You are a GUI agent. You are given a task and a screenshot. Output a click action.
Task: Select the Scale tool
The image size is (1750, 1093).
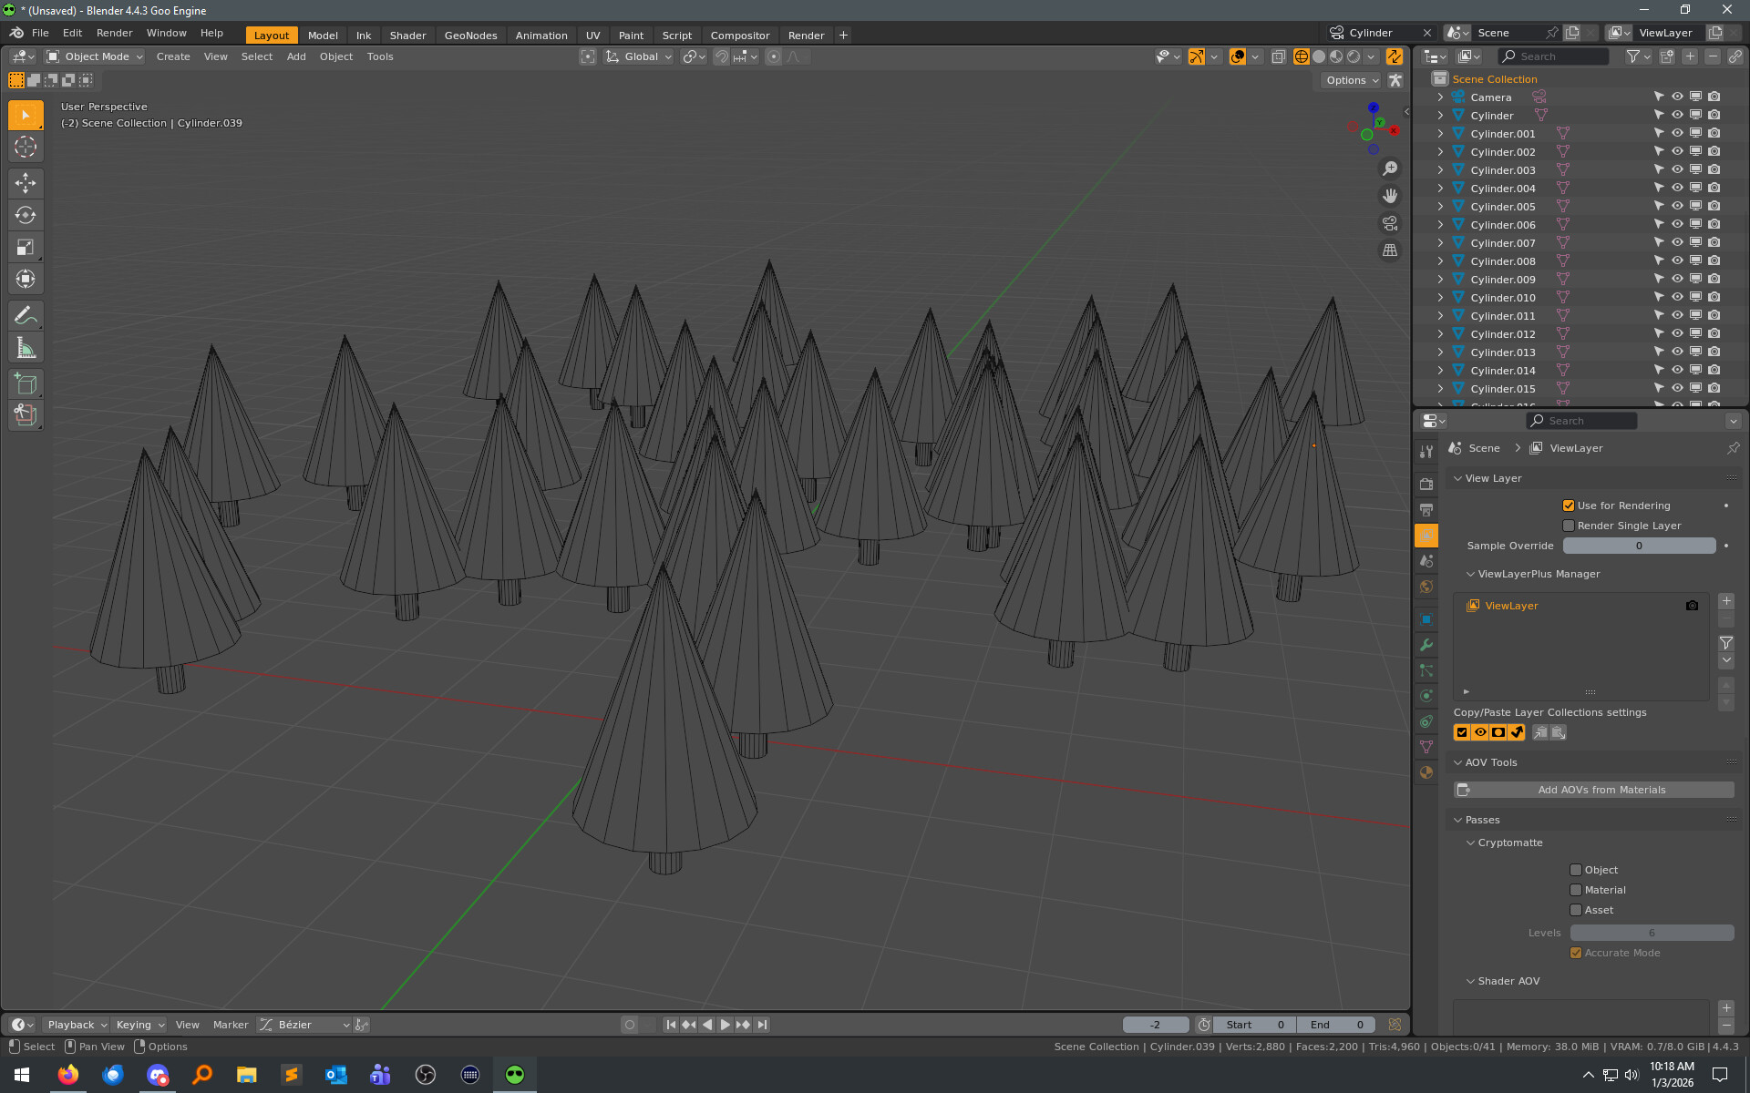pos(26,247)
